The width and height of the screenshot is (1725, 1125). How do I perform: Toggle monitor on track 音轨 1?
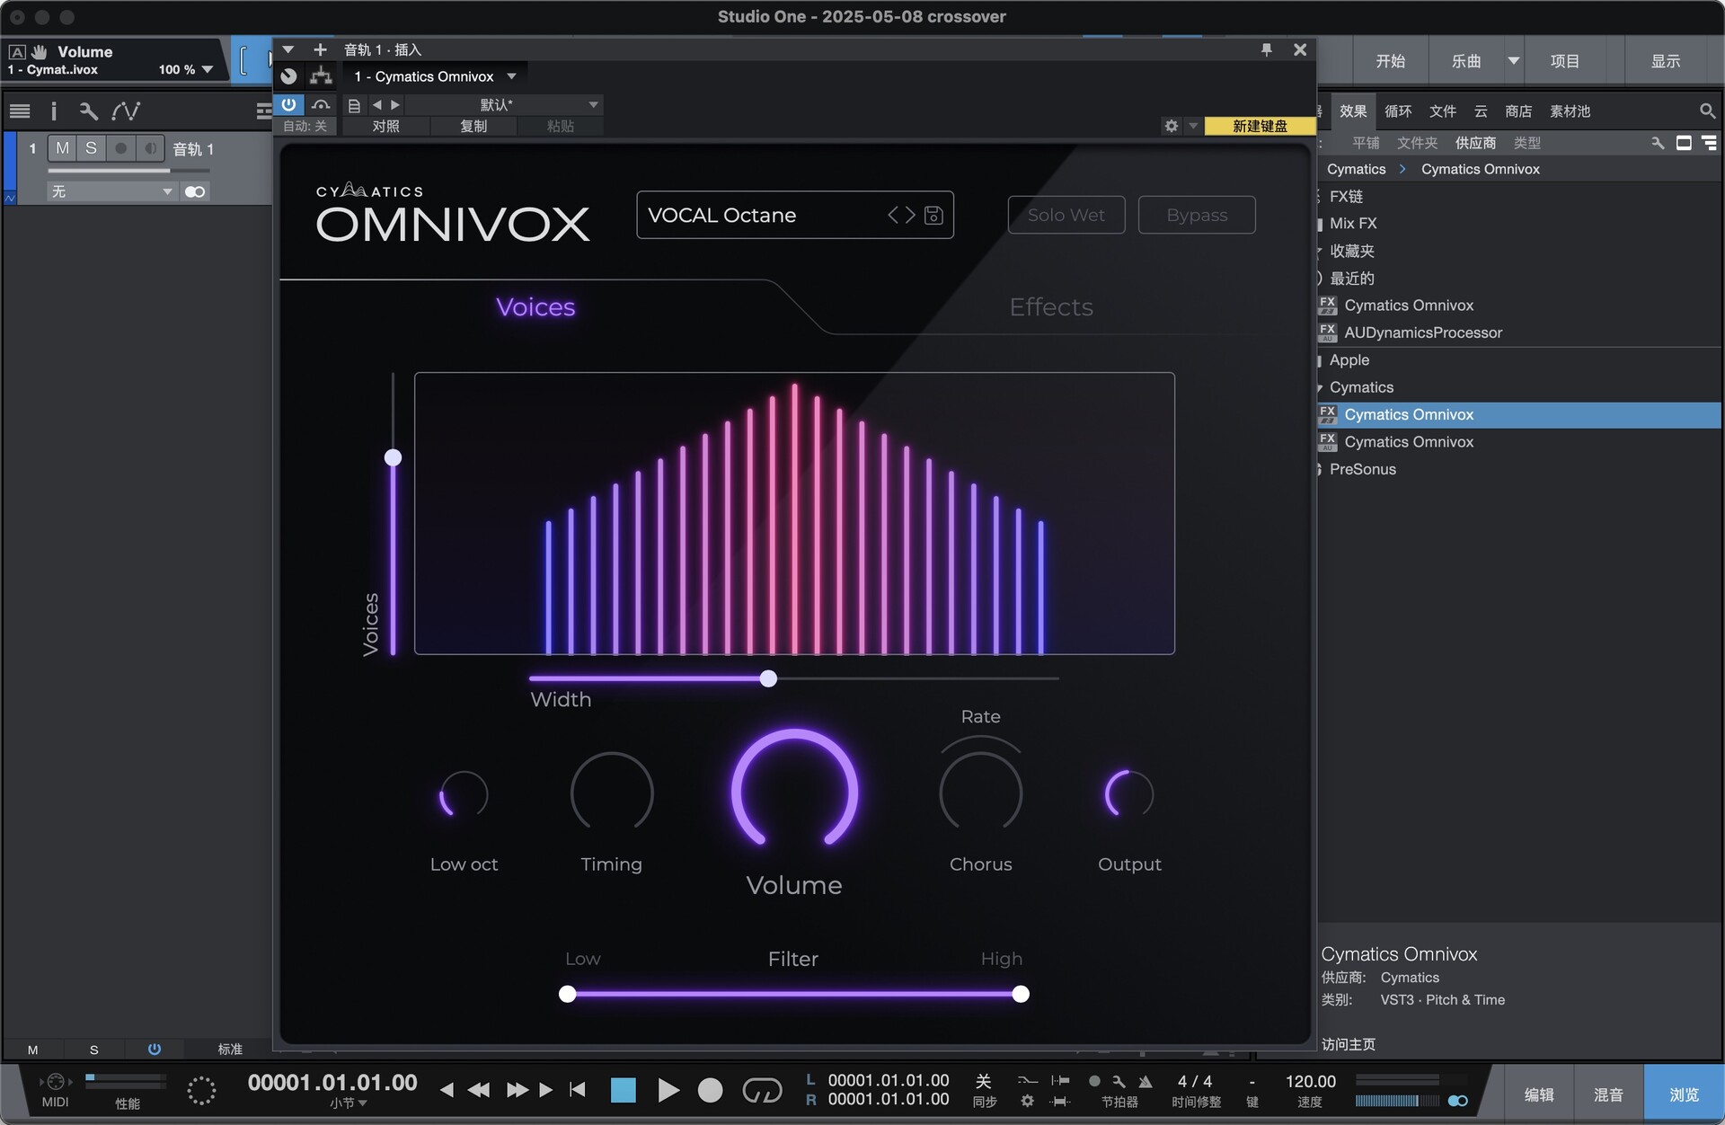point(150,148)
